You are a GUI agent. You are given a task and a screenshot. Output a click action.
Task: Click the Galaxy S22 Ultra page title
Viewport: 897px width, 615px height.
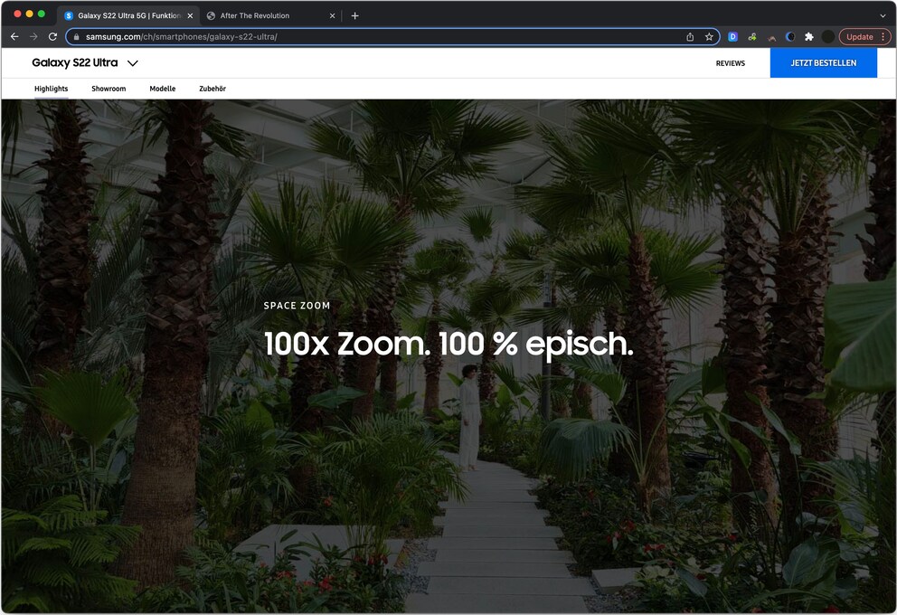pos(75,62)
